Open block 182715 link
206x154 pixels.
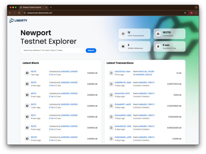[33, 72]
